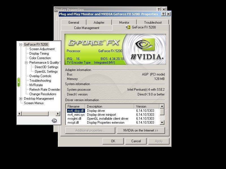
Task: Click tree horizontal scrollbar right arrow
Action: tap(58, 114)
